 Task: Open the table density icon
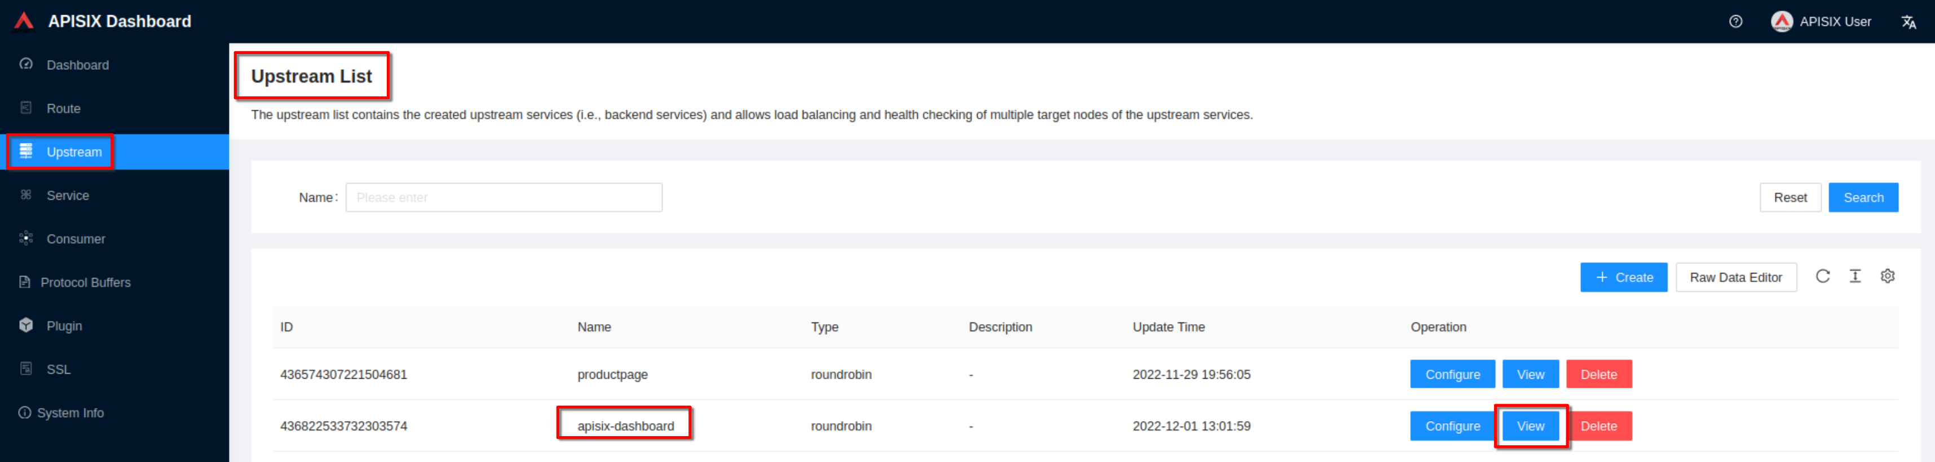click(x=1854, y=277)
